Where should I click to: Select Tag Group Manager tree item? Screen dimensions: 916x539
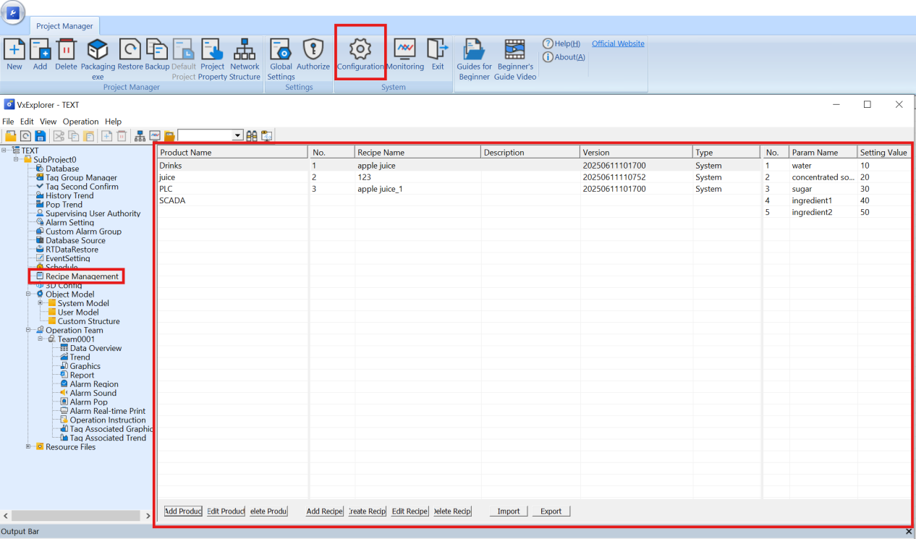point(81,177)
